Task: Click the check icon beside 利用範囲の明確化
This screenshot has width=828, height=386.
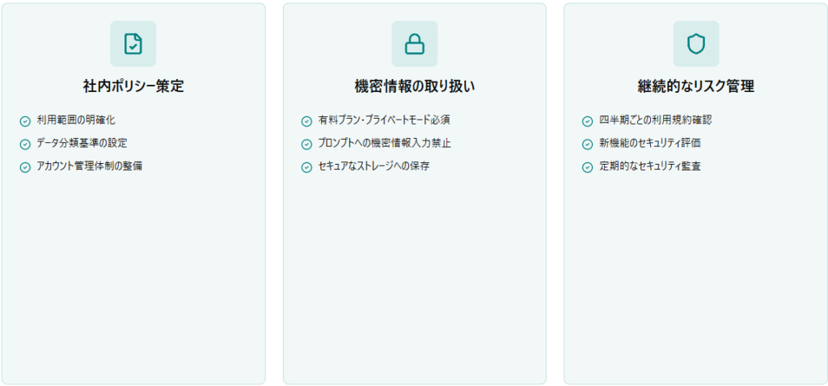Action: [x=25, y=121]
